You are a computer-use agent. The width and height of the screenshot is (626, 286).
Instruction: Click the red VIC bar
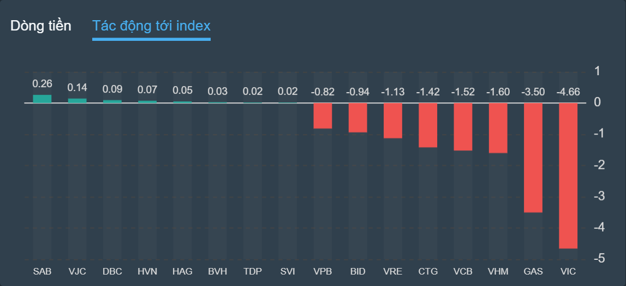(568, 175)
